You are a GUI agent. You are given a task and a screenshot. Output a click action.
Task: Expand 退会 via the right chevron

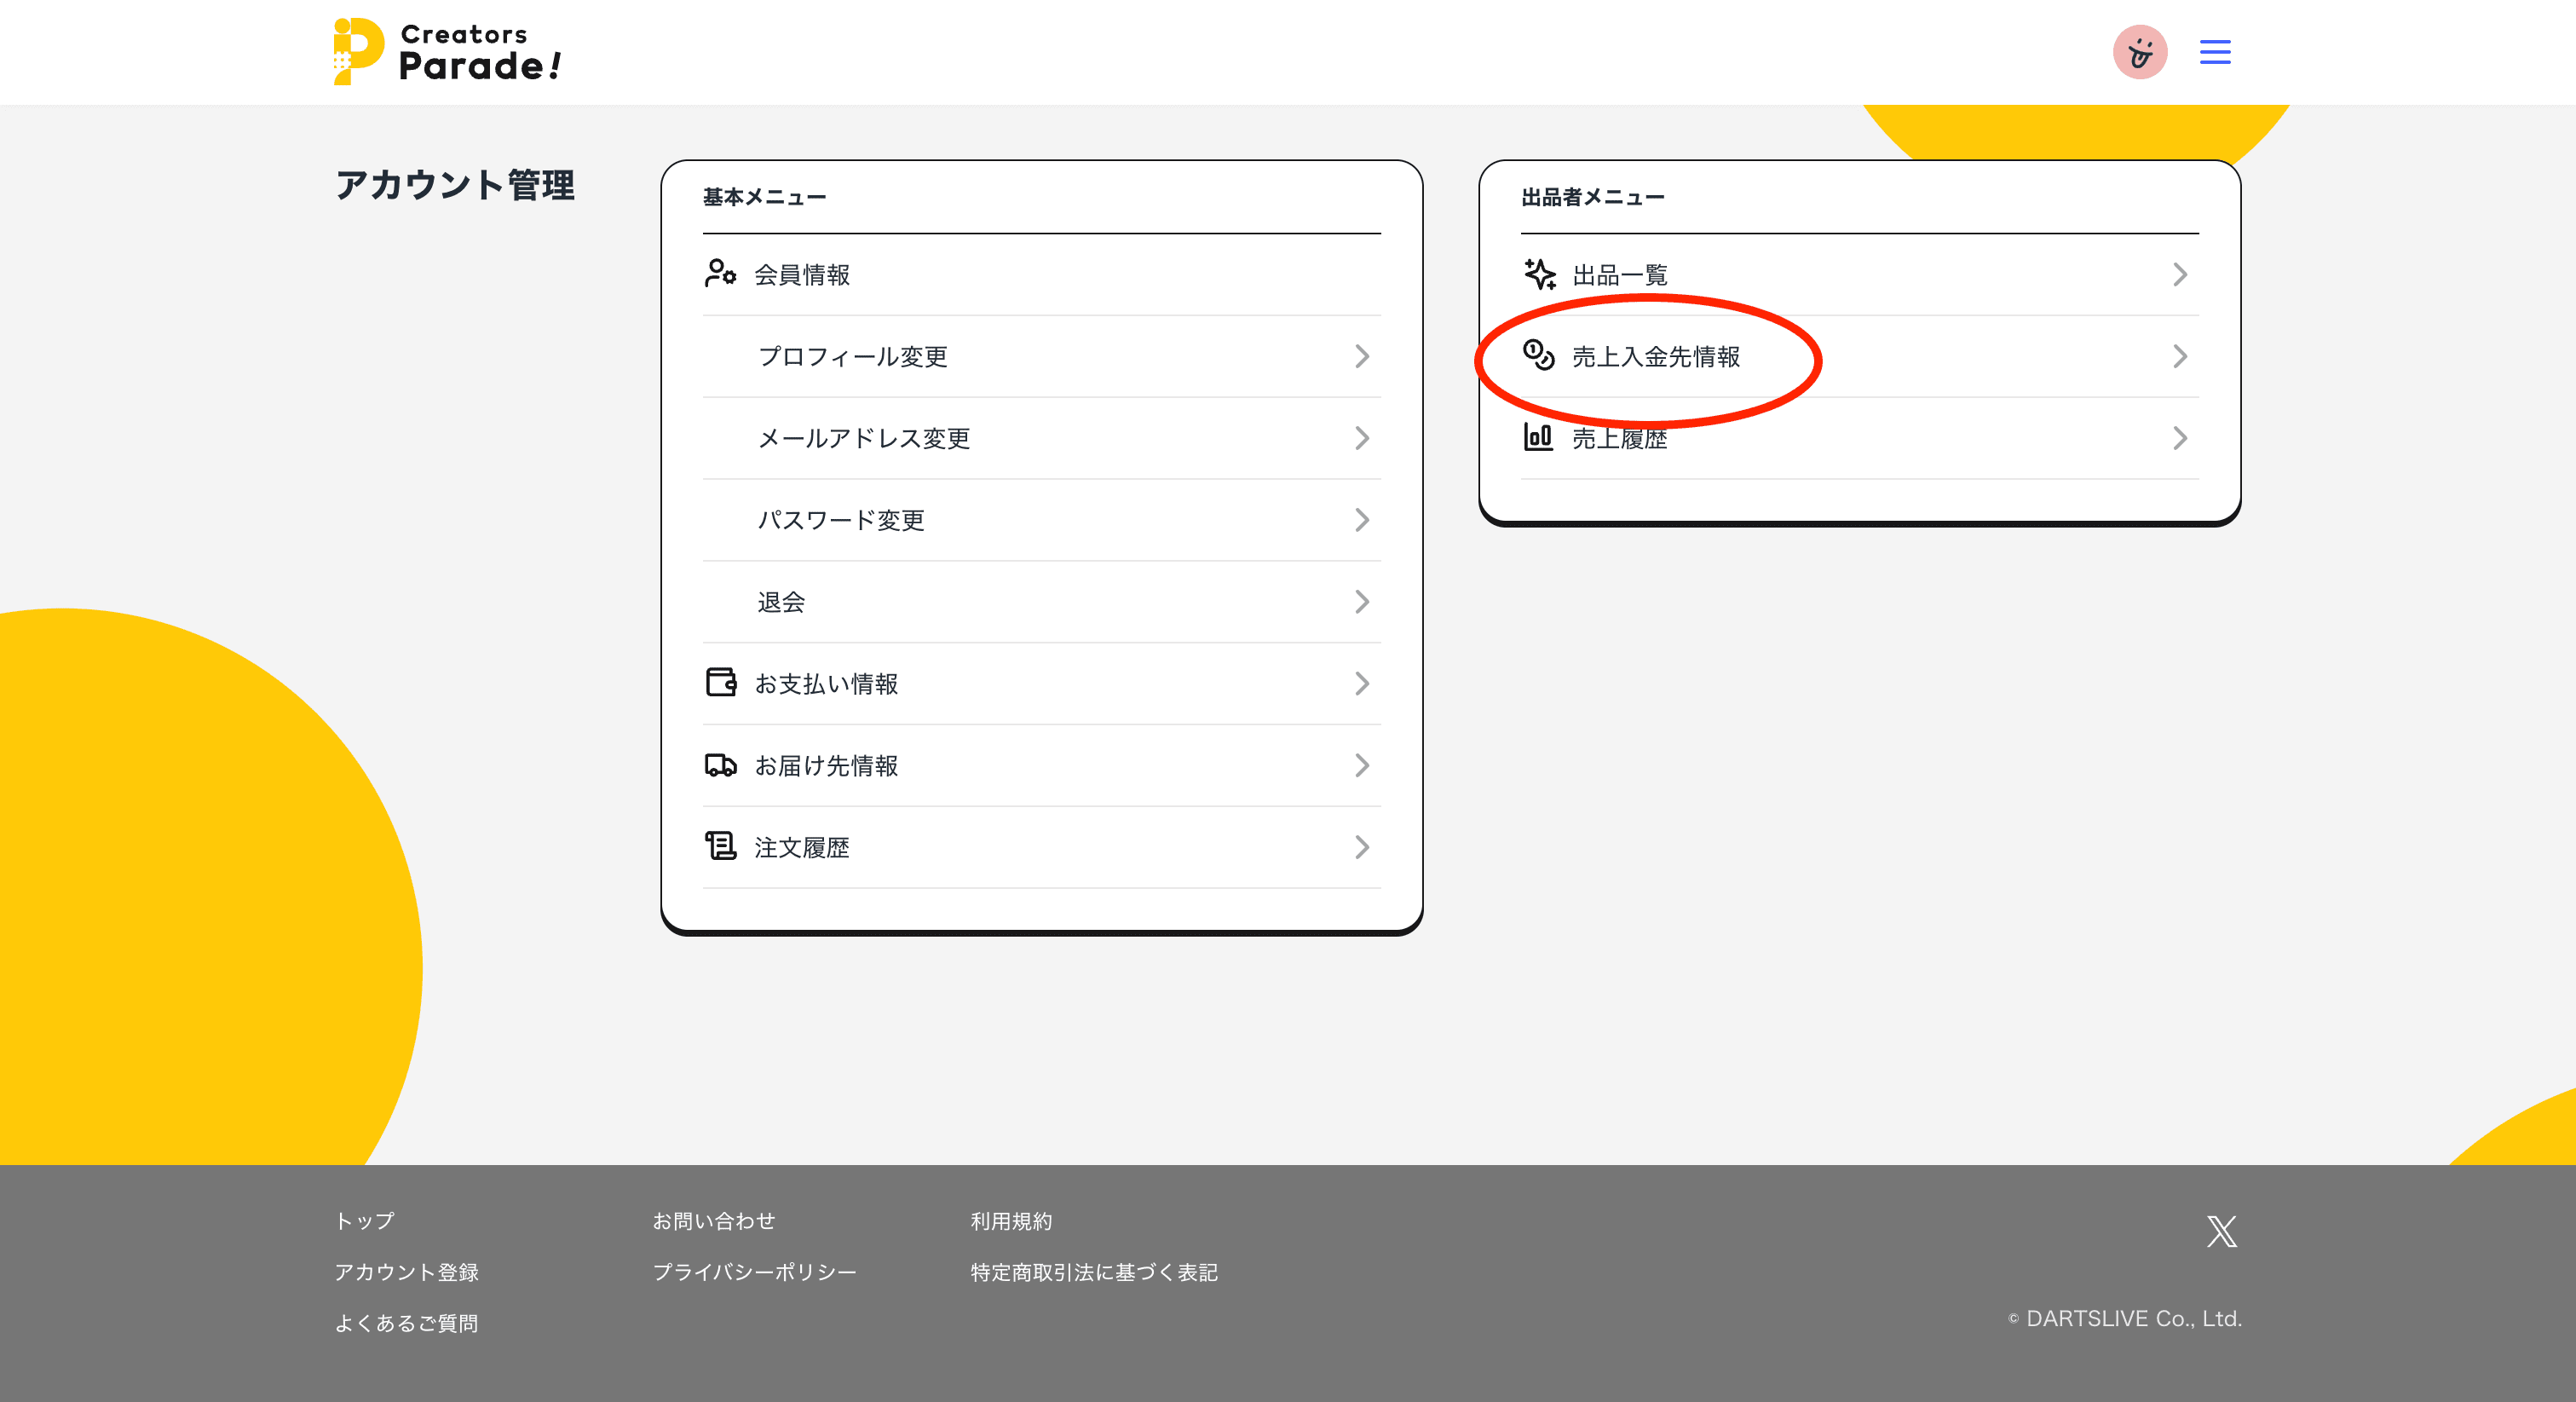click(1362, 601)
